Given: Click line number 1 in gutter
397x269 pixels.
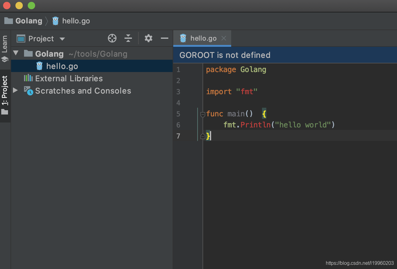Looking at the screenshot, I should [x=178, y=70].
